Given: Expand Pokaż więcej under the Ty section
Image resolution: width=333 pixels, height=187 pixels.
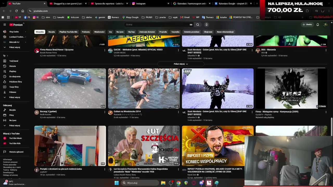Looking at the screenshot, I should (15, 97).
